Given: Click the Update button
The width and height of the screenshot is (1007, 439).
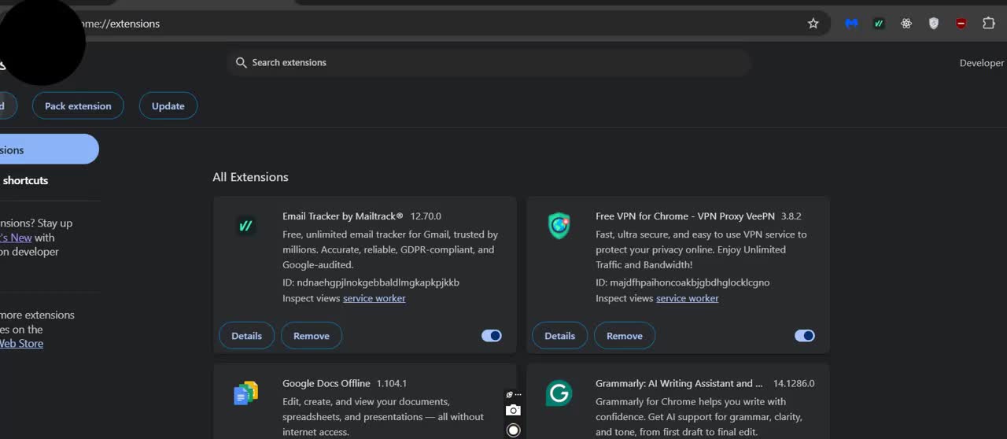Looking at the screenshot, I should pos(168,106).
